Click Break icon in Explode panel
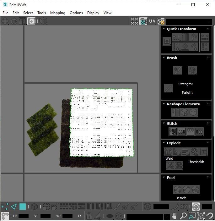 point(168,152)
